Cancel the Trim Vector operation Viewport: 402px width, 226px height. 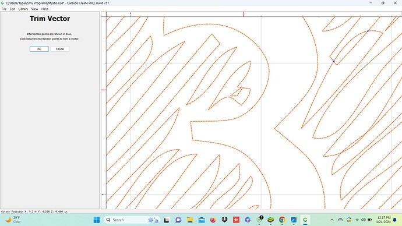pyautogui.click(x=60, y=49)
